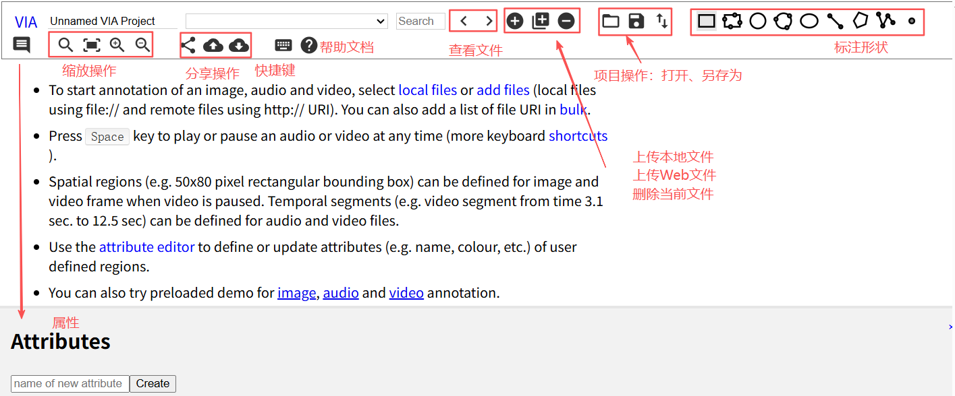
Task: Click the fit-to-screen zoom reset icon
Action: 92,45
